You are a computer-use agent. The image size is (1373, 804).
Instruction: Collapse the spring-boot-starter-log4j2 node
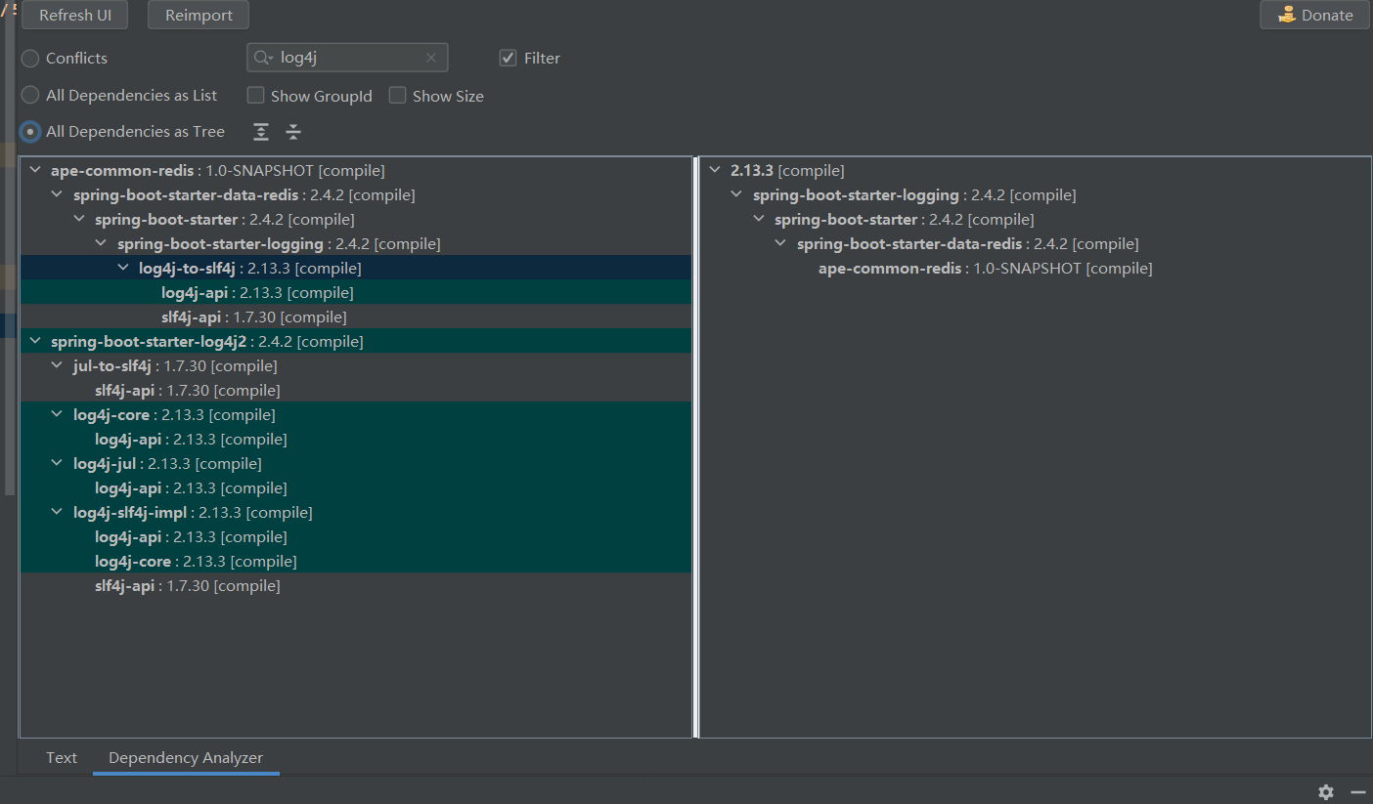tap(36, 341)
